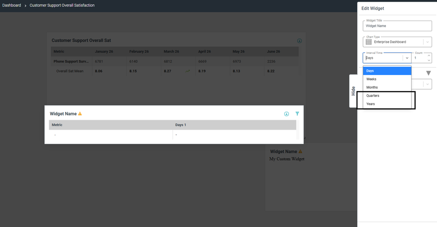Click the value 6140 in the table

[134, 61]
